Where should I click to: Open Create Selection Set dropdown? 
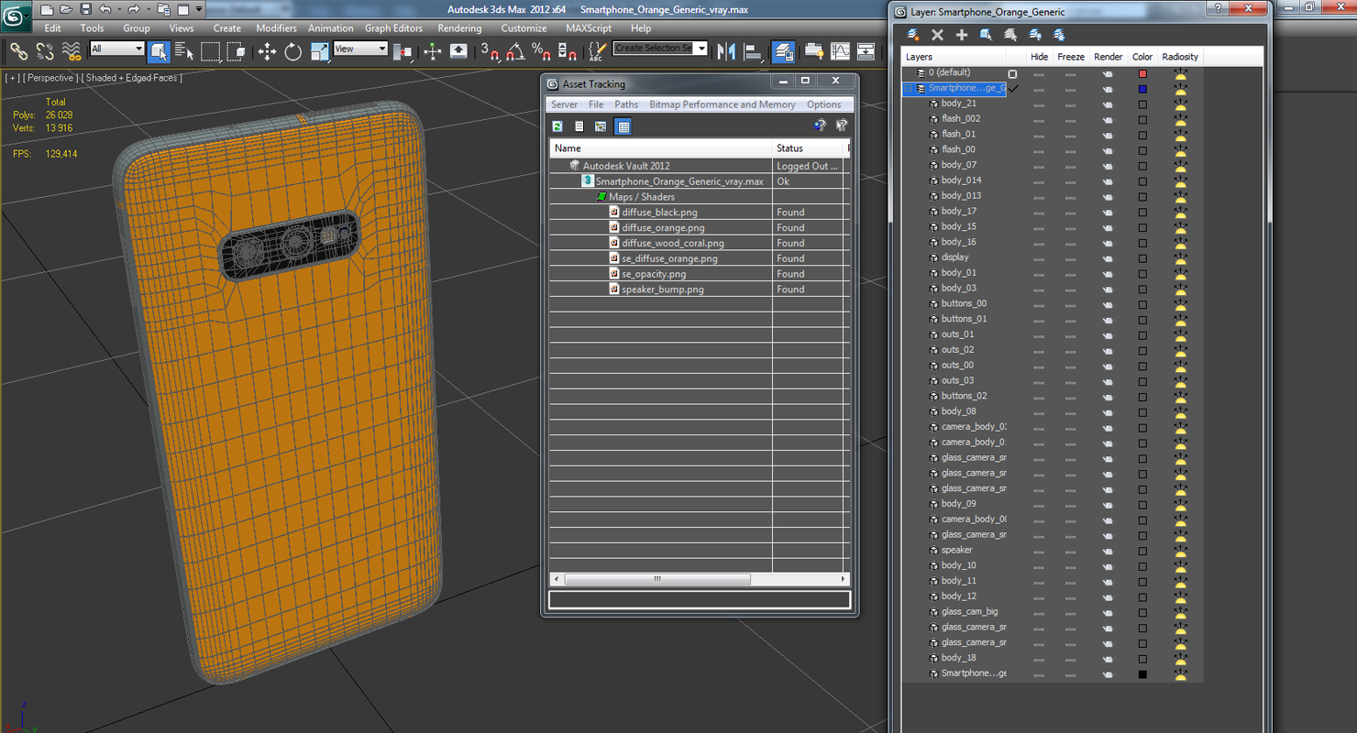660,48
